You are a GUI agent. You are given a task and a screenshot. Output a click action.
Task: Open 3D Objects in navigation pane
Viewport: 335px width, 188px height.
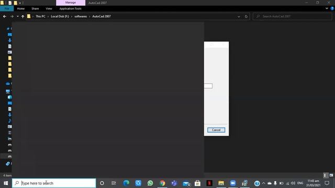[10, 97]
